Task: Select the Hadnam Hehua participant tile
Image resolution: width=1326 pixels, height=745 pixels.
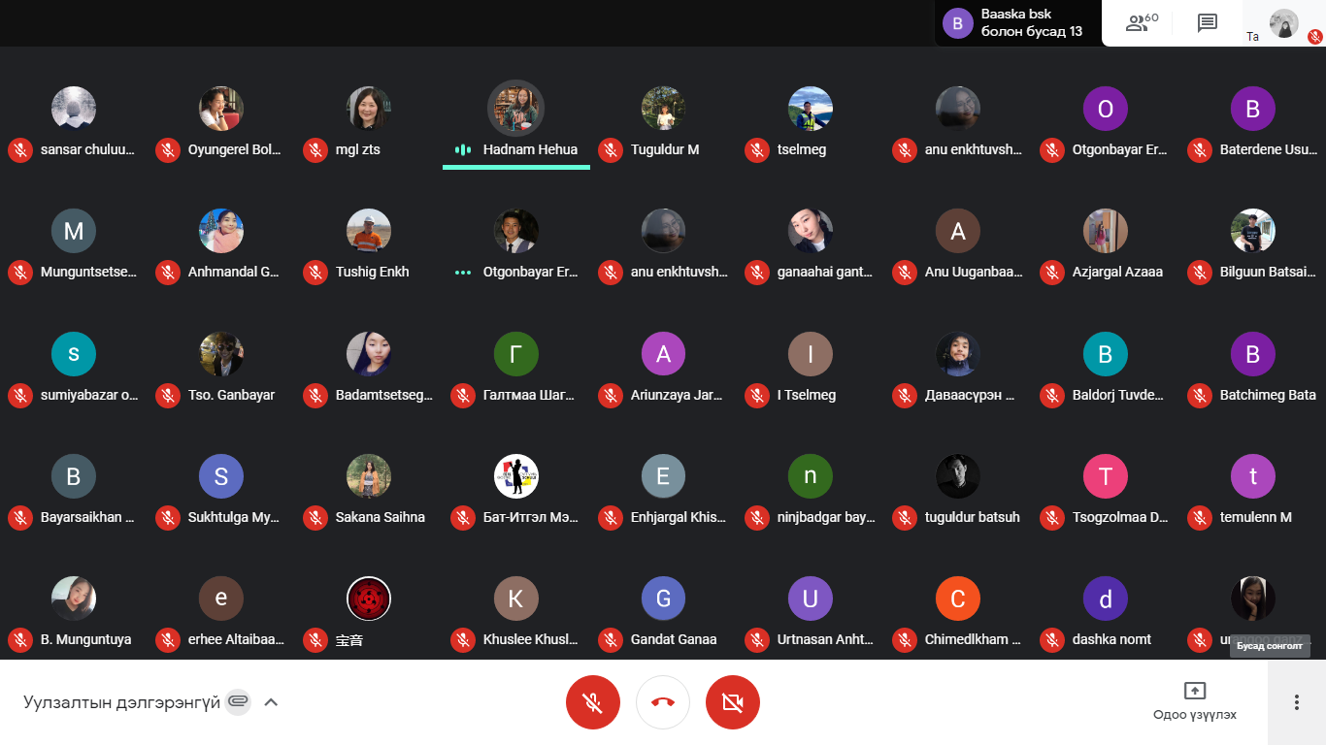Action: tap(516, 124)
